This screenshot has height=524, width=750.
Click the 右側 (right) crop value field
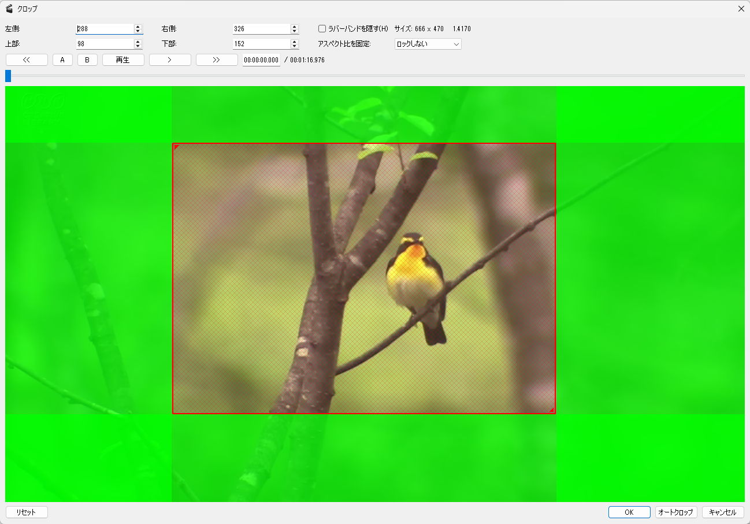point(261,29)
